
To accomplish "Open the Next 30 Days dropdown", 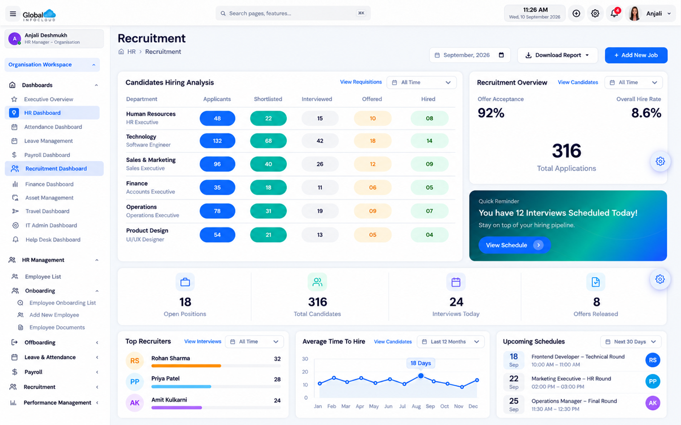I will 631,342.
